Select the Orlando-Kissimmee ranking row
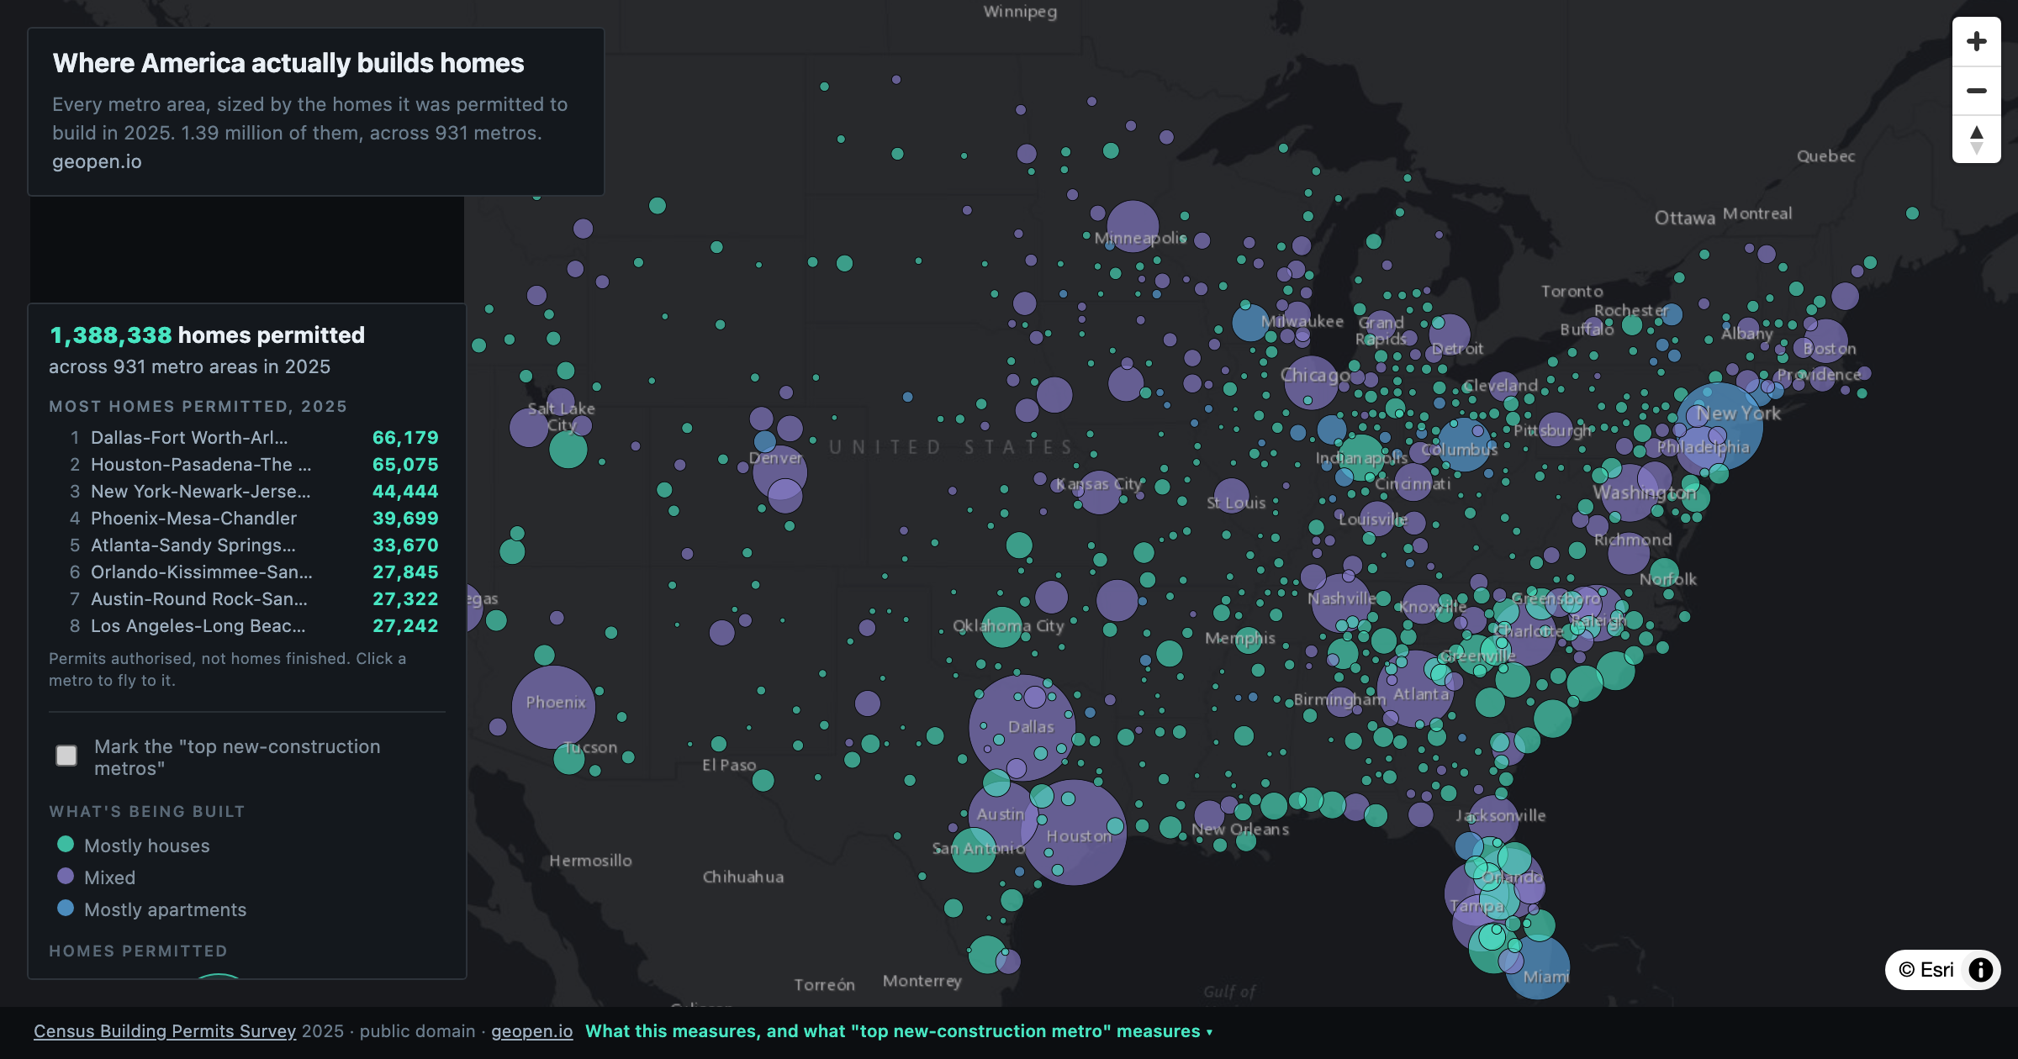The height and width of the screenshot is (1059, 2018). (246, 572)
